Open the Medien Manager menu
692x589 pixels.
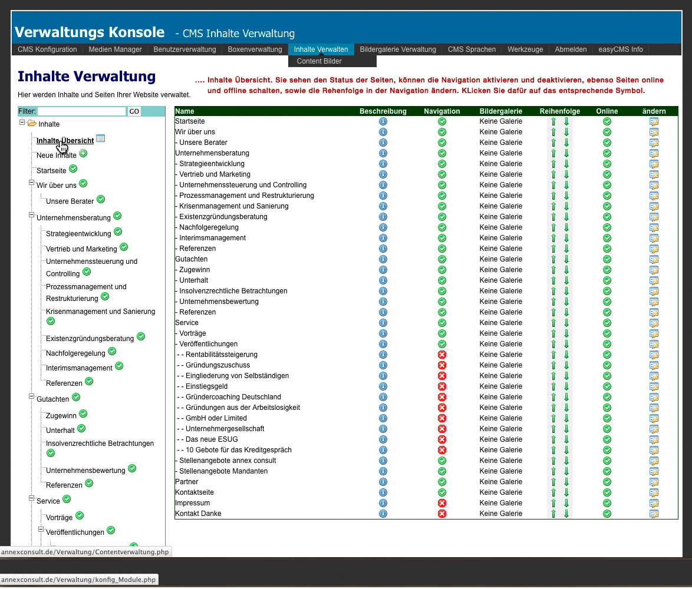(x=115, y=49)
